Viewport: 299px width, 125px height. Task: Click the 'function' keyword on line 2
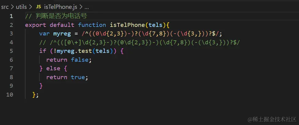(92, 25)
